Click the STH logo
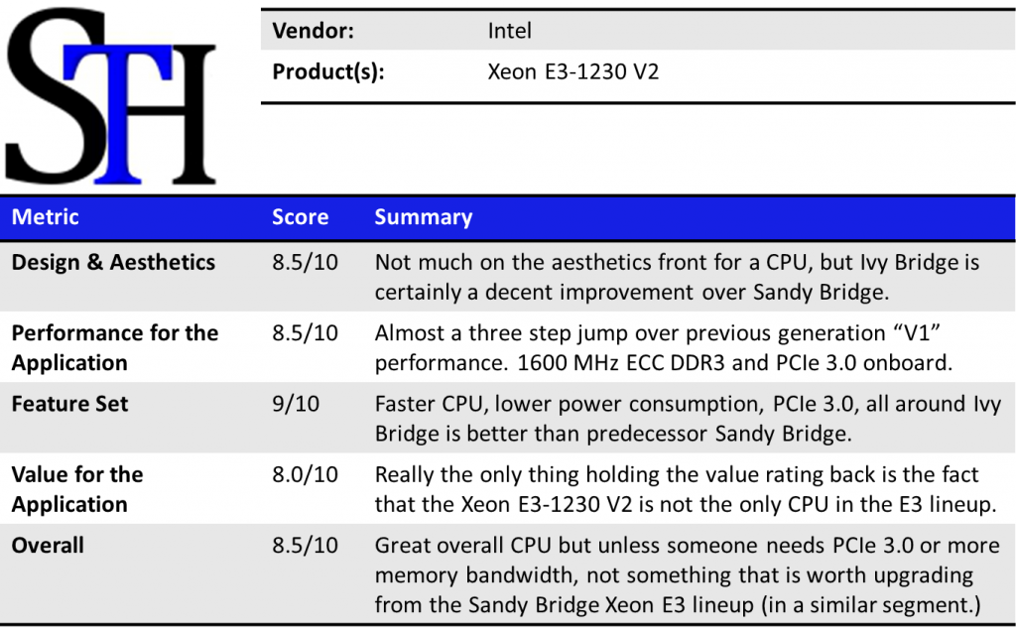 point(111,96)
